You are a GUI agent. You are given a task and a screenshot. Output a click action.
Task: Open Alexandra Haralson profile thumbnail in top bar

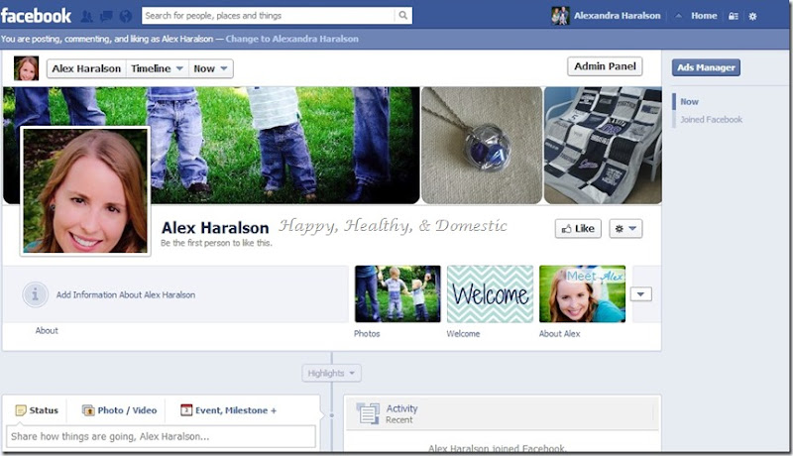(560, 16)
